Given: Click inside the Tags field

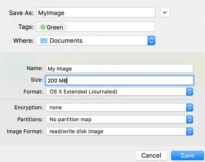Looking at the screenshot, I should 96,27.
